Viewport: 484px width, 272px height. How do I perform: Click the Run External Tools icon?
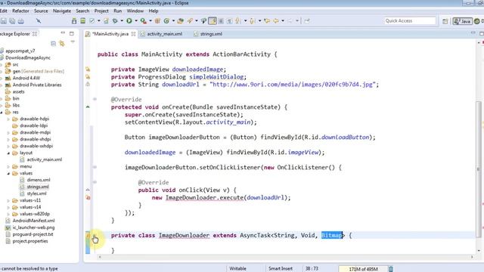(143, 20)
